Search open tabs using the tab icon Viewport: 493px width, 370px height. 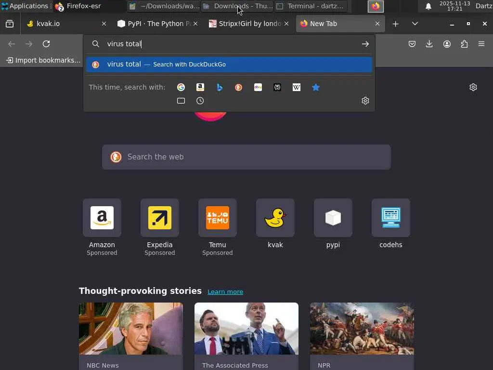click(181, 101)
